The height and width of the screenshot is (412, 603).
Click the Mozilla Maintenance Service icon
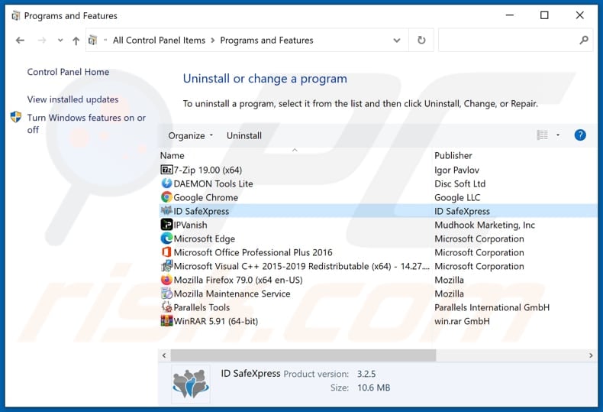[166, 294]
